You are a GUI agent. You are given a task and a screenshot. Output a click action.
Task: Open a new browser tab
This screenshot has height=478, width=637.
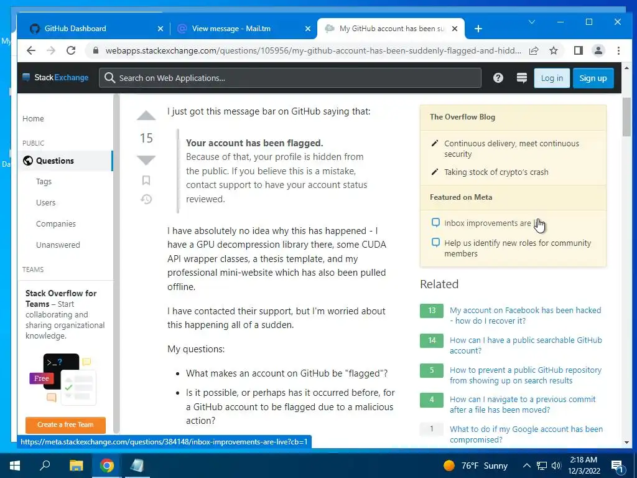(478, 29)
